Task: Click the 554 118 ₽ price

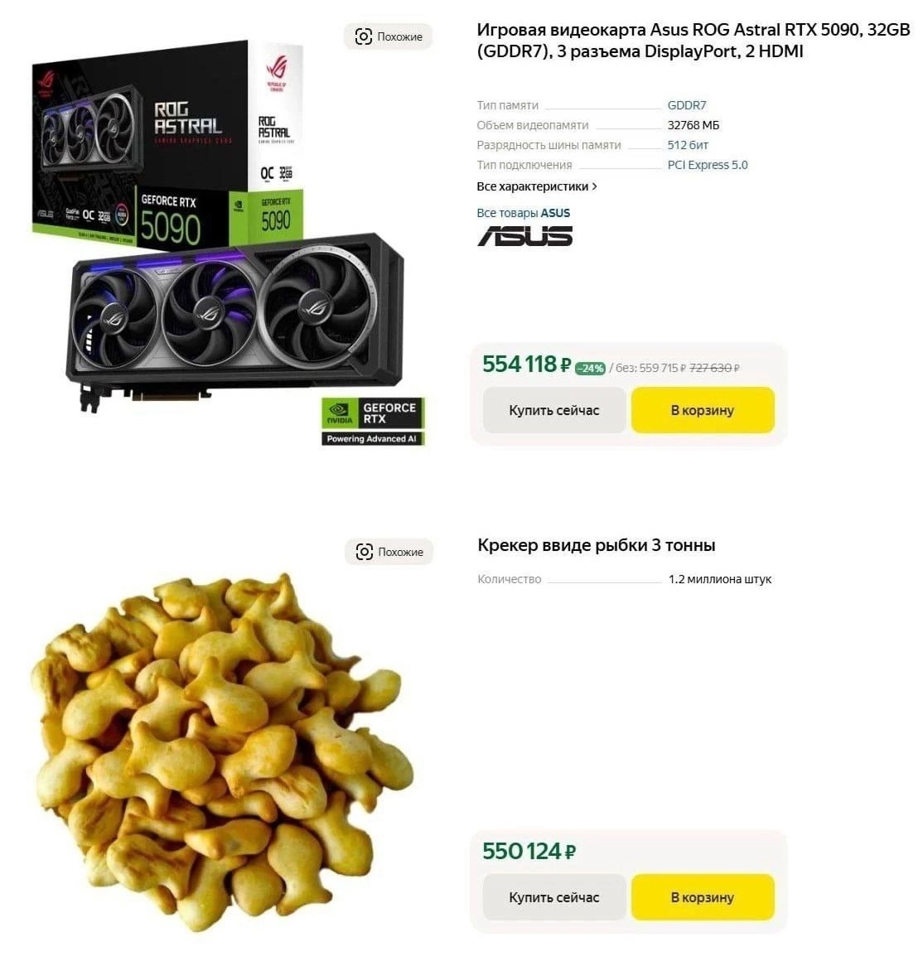Action: pos(527,364)
